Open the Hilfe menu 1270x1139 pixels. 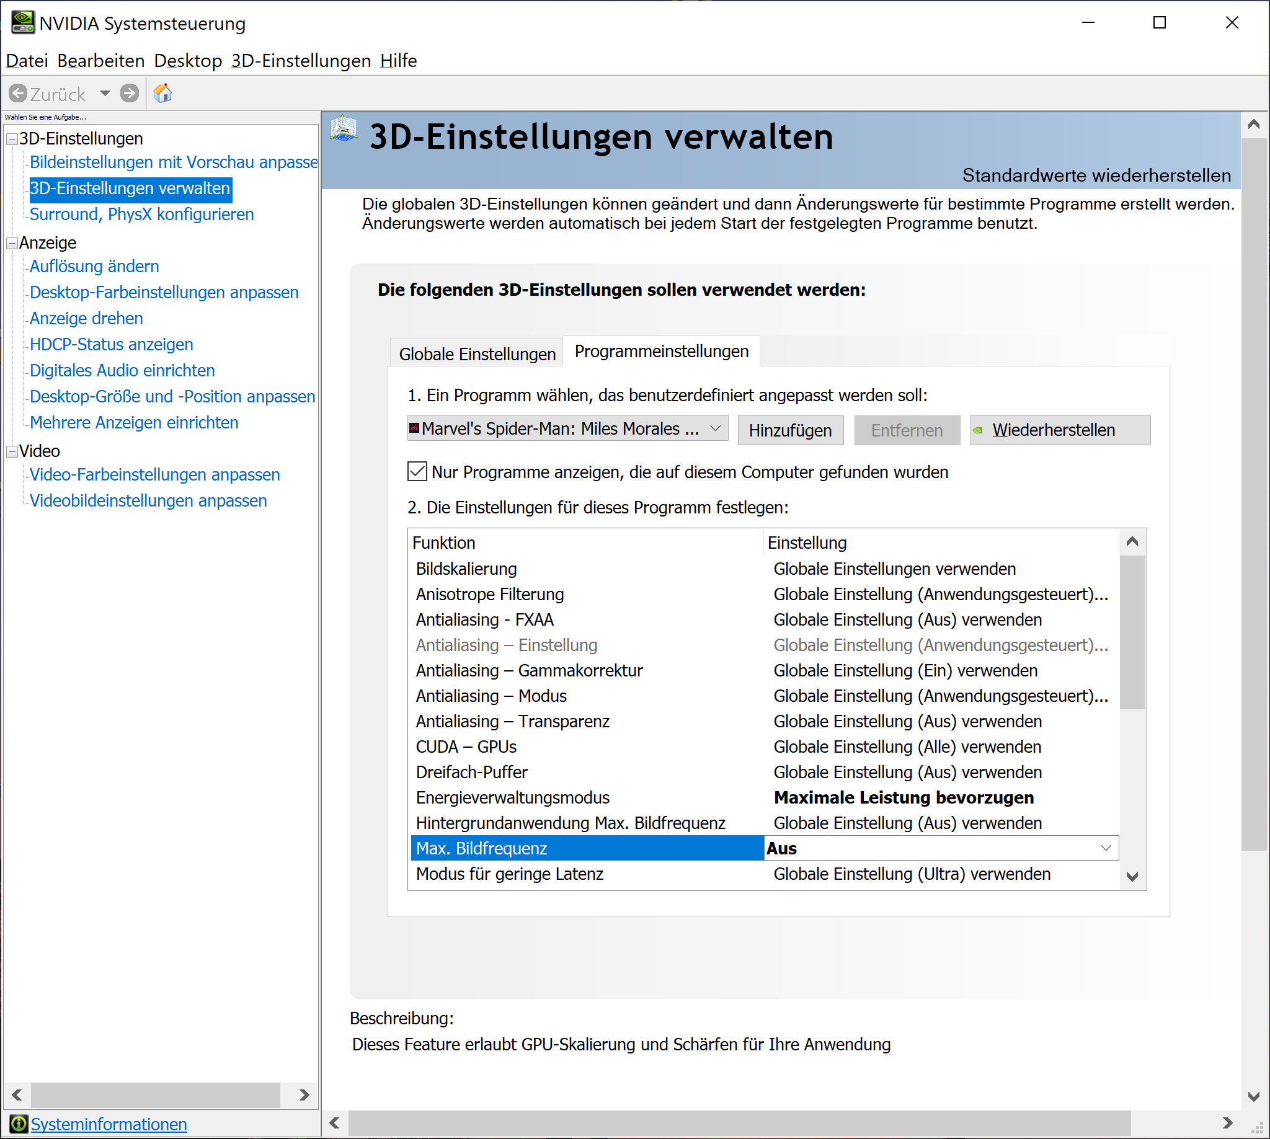coord(398,61)
